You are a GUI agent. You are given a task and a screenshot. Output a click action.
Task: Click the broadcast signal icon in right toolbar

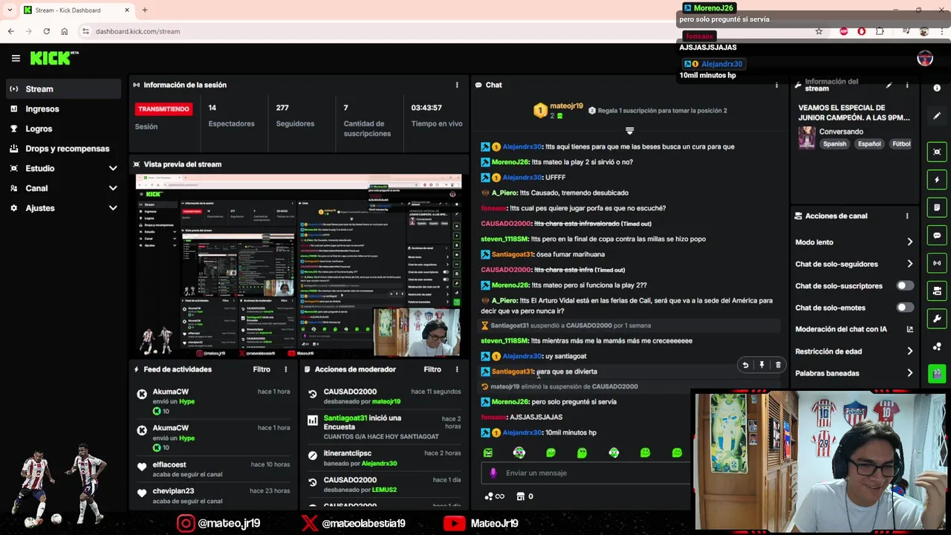[x=937, y=263]
